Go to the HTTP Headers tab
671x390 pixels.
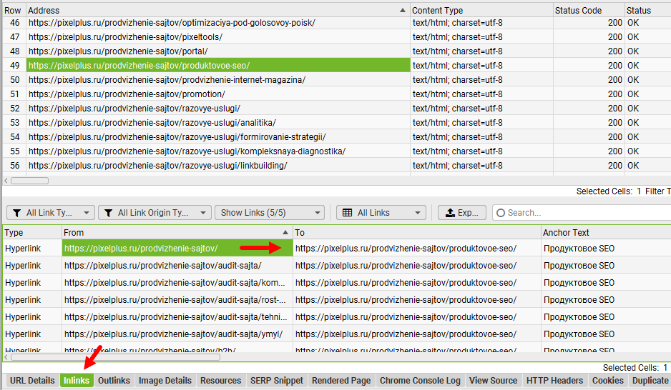(554, 381)
